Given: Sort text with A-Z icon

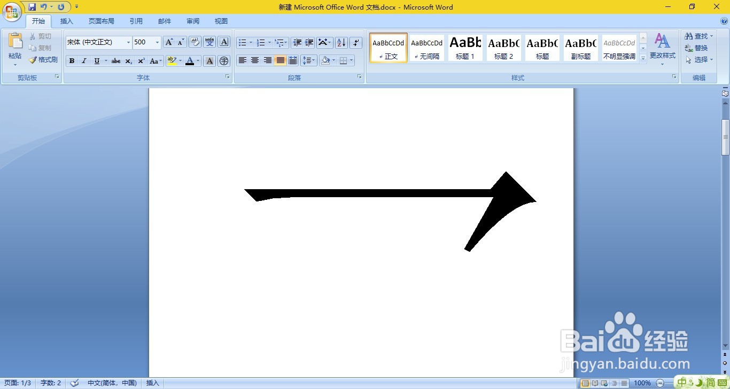Looking at the screenshot, I should point(341,42).
